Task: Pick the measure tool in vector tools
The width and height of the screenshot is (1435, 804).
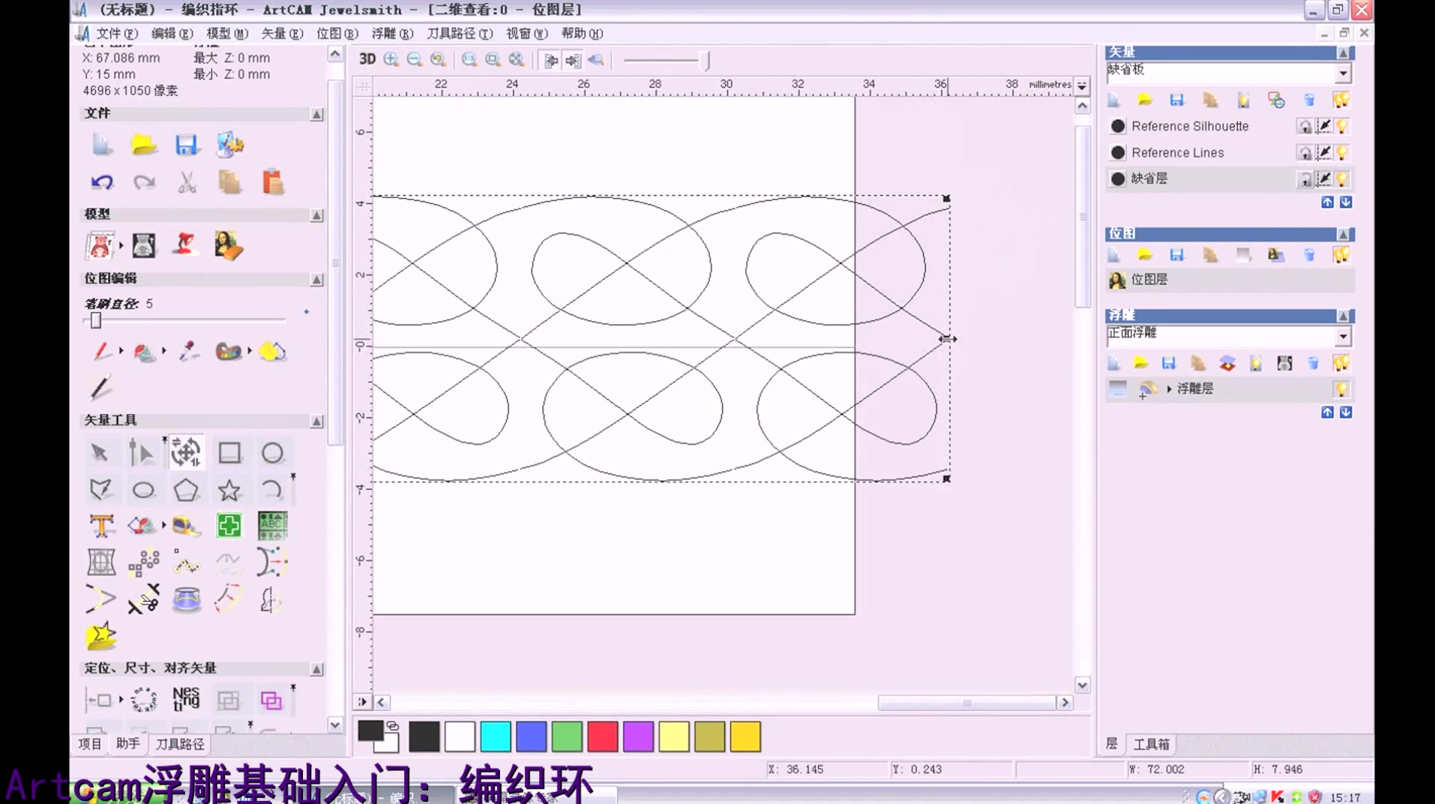Action: click(187, 526)
